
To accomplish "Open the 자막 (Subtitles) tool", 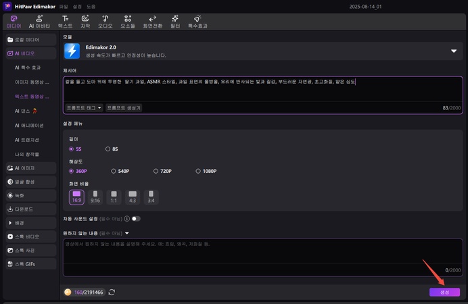I will [x=85, y=22].
